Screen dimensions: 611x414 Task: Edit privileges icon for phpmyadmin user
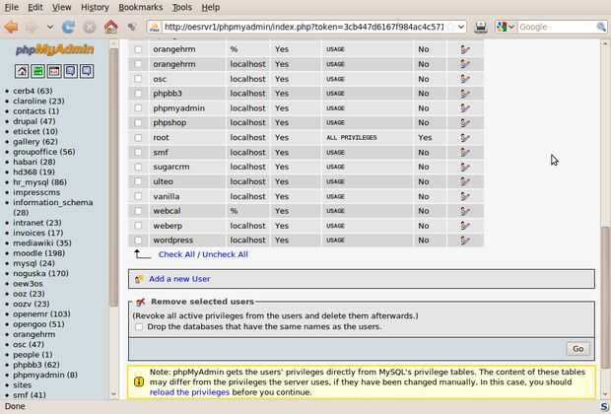coord(465,108)
